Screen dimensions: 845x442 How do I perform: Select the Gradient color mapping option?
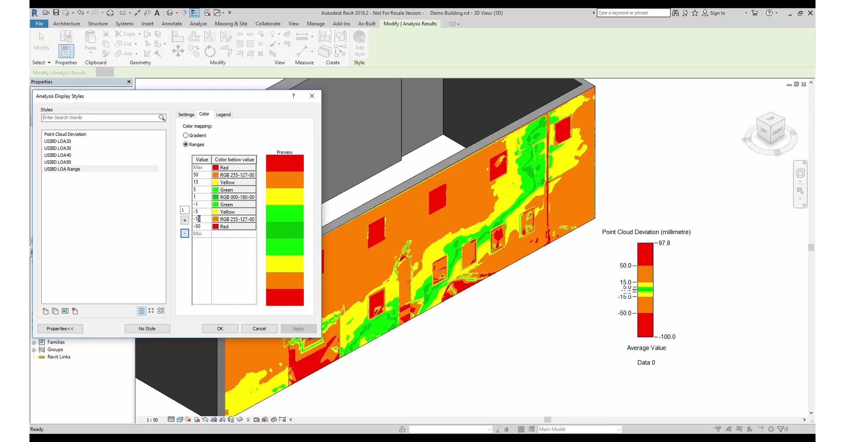(x=186, y=135)
